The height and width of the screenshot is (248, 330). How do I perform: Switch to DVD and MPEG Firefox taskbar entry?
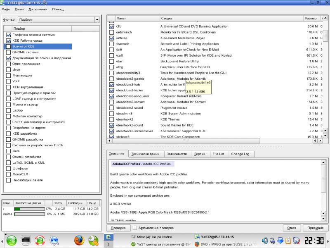pos(225,244)
